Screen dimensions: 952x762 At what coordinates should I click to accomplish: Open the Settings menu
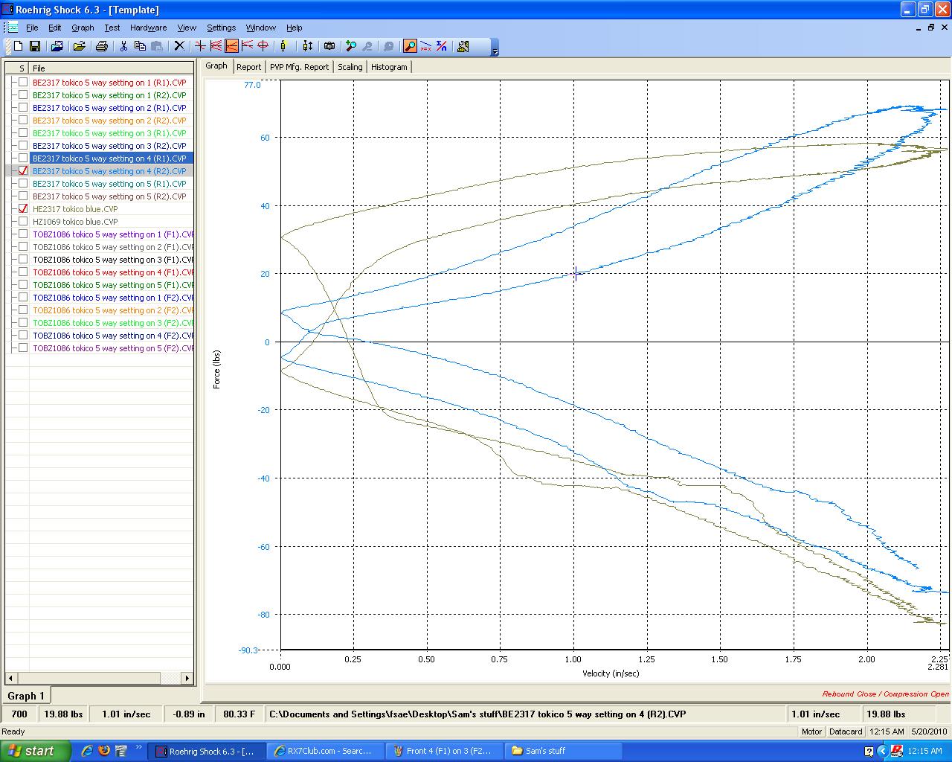point(221,28)
